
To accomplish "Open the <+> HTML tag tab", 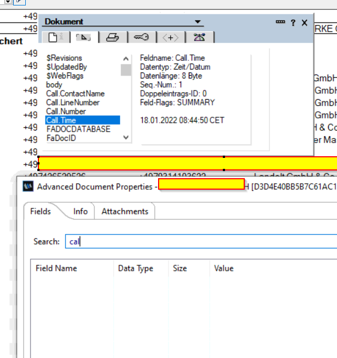I will tap(171, 37).
